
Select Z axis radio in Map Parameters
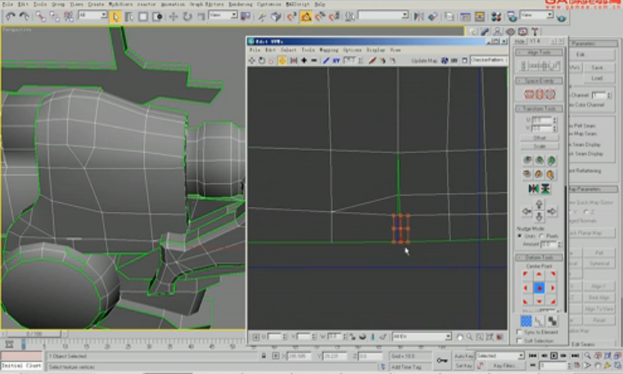[x=586, y=213]
